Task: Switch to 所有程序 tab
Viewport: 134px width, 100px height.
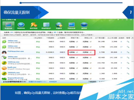Action: click(53, 82)
